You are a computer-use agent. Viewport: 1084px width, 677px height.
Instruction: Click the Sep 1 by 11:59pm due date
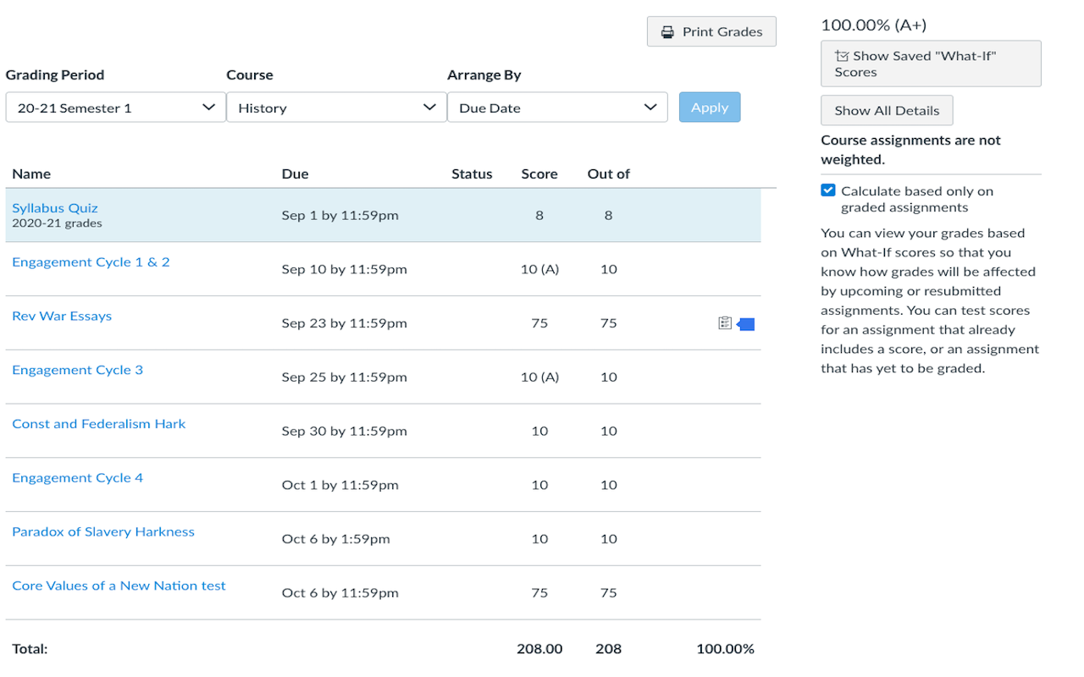[x=340, y=215]
